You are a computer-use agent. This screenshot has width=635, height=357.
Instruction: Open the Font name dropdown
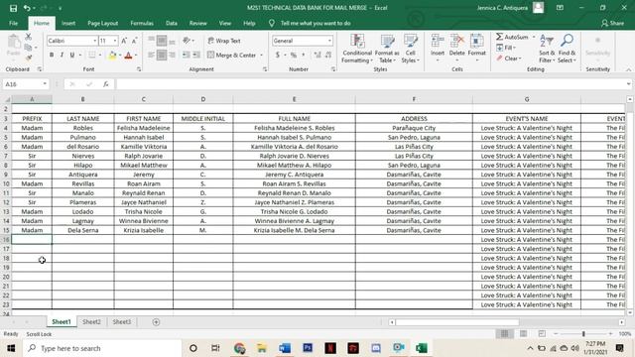95,41
